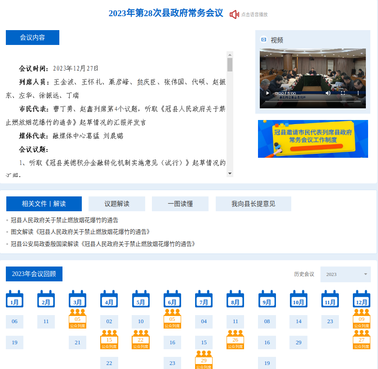Select the 会议内容 tab
The width and height of the screenshot is (378, 369).
point(32,37)
